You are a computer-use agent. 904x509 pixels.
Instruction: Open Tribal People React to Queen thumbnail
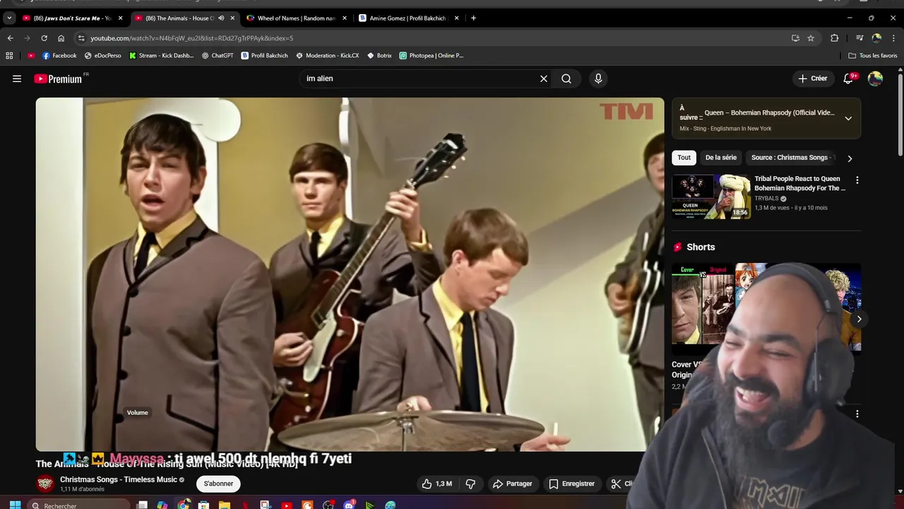711,197
